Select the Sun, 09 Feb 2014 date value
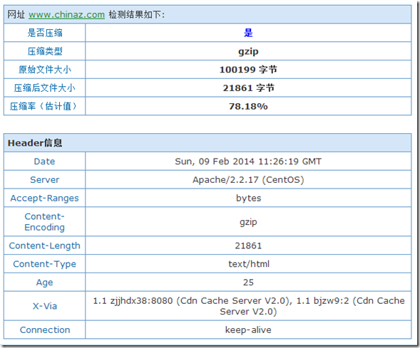The image size is (420, 348). 248,162
